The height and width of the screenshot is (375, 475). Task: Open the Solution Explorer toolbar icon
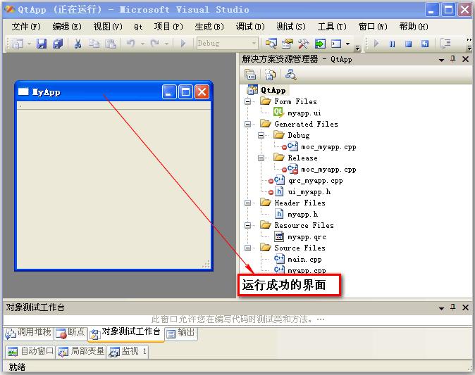[x=271, y=44]
